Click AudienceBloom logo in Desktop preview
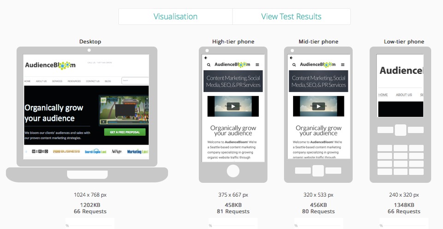This screenshot has width=443, height=229. point(50,65)
